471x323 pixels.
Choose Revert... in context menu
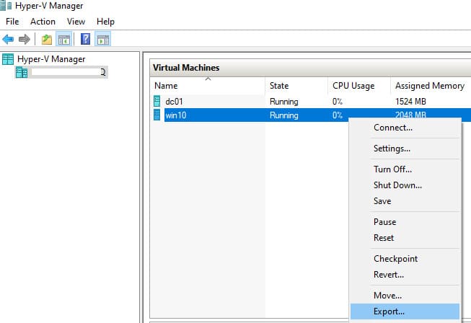(405, 275)
